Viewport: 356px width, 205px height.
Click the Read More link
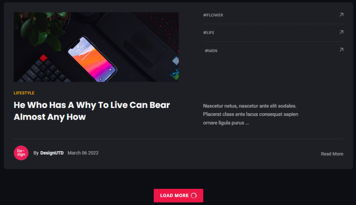tap(332, 154)
